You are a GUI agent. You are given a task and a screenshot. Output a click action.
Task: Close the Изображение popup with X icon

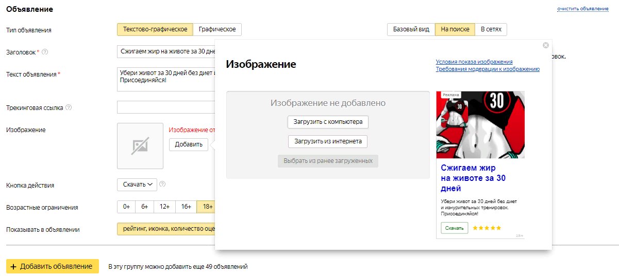pyautogui.click(x=546, y=45)
